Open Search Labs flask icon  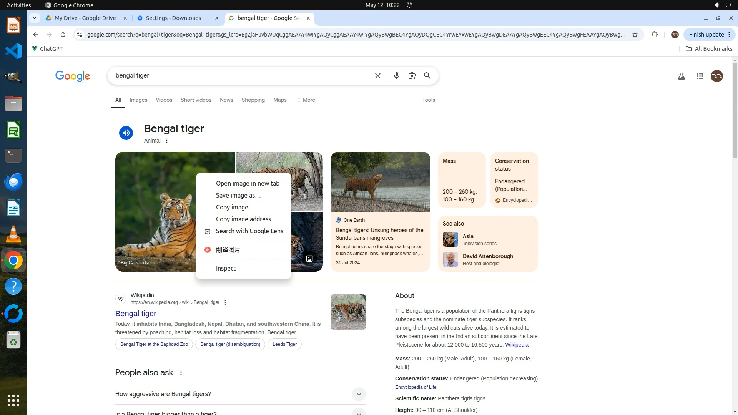pyautogui.click(x=681, y=76)
